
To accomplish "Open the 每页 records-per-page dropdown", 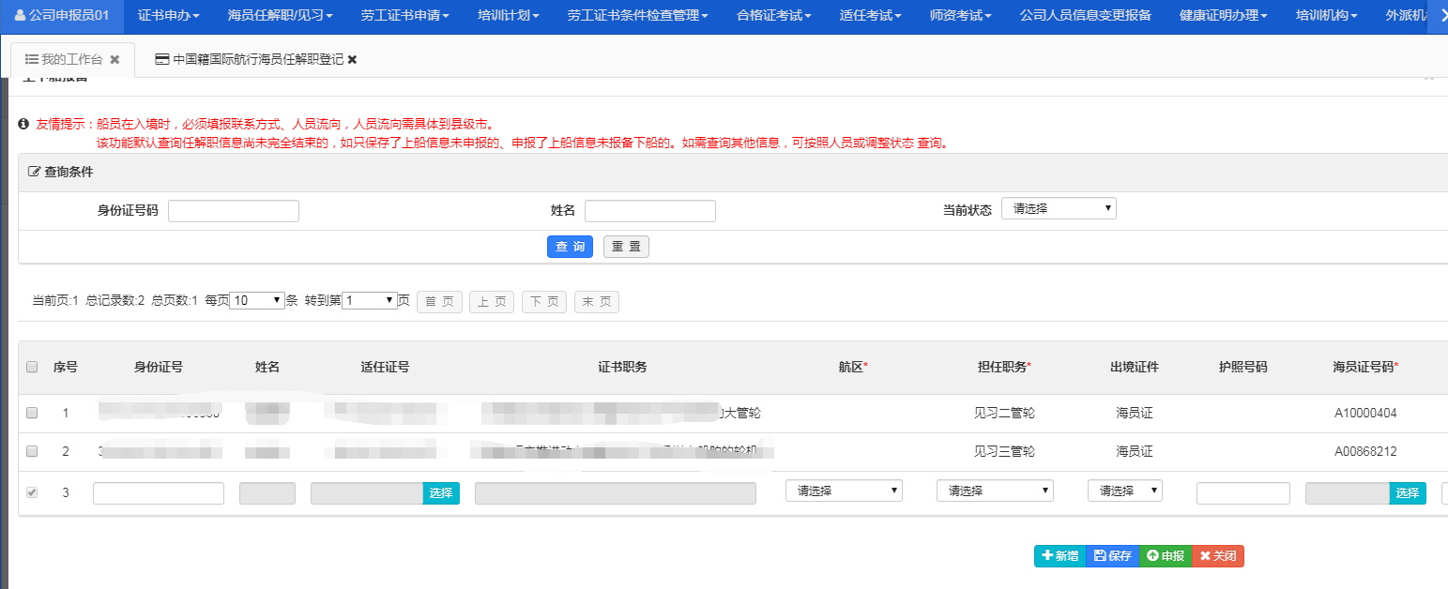I will click(x=257, y=301).
